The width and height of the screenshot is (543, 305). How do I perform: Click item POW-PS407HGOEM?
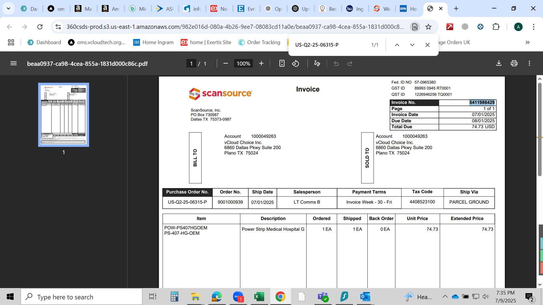pyautogui.click(x=186, y=228)
